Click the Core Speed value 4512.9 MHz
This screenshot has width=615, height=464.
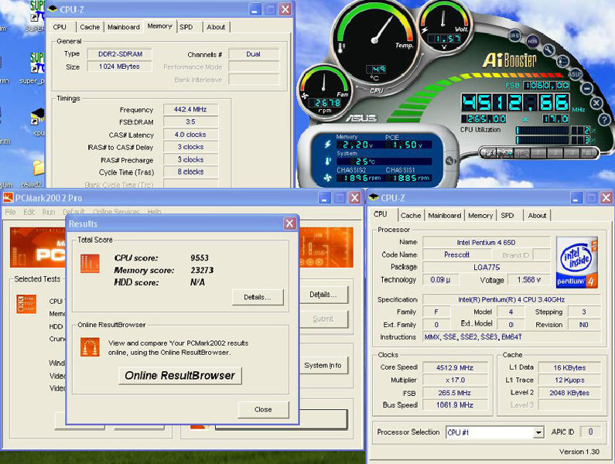point(455,367)
